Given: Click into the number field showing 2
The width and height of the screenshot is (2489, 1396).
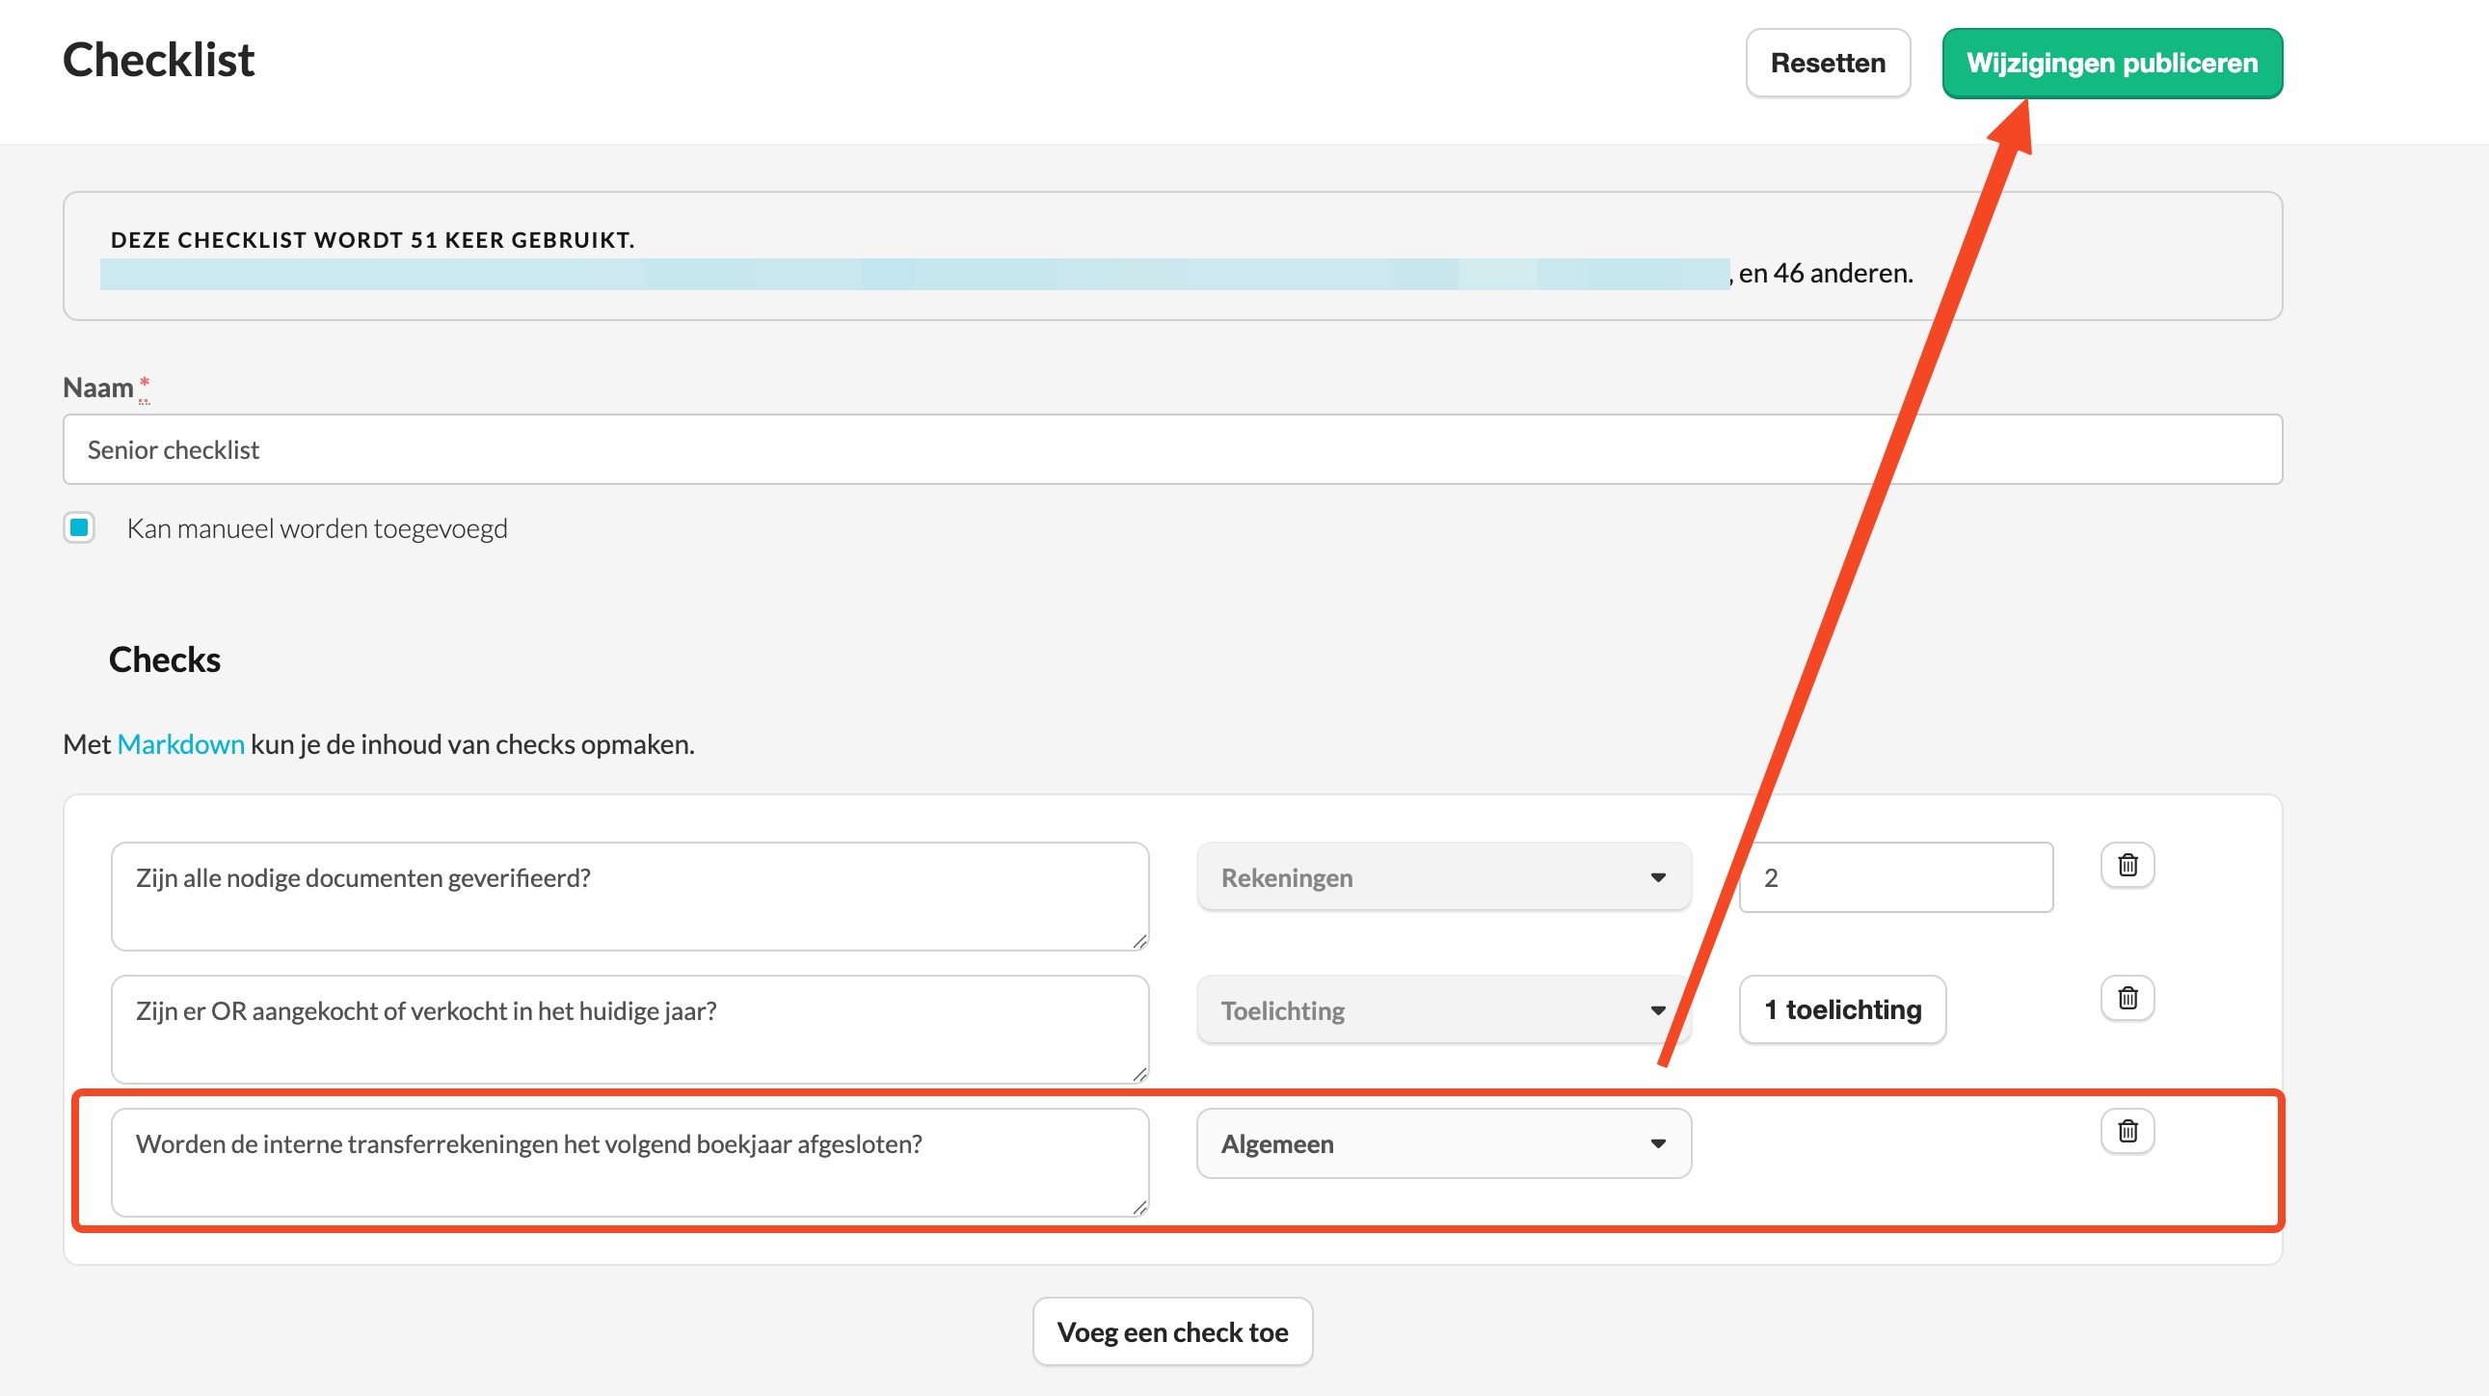Looking at the screenshot, I should (1896, 877).
